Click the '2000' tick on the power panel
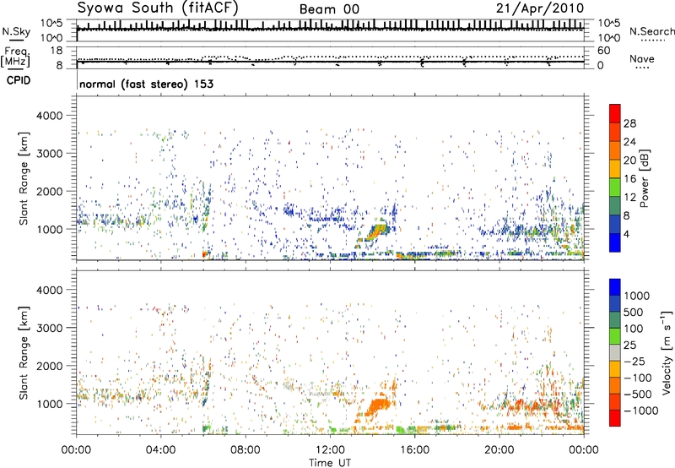 (50, 191)
